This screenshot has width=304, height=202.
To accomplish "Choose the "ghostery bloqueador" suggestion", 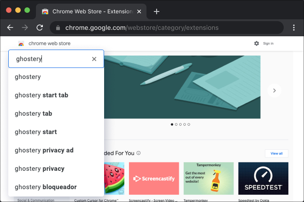I will pyautogui.click(x=46, y=187).
